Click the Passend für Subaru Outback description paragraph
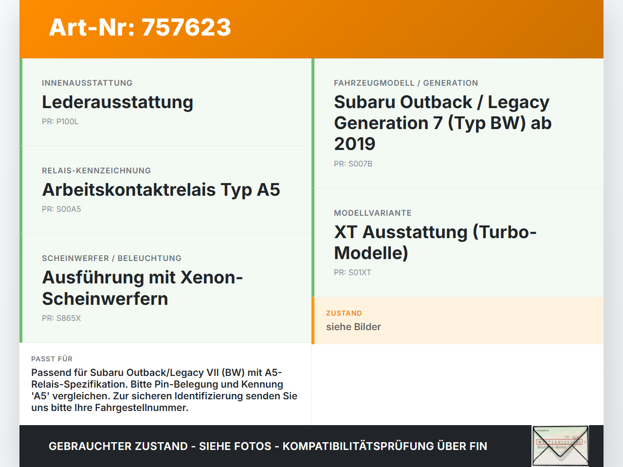This screenshot has width=623, height=467. tap(165, 390)
